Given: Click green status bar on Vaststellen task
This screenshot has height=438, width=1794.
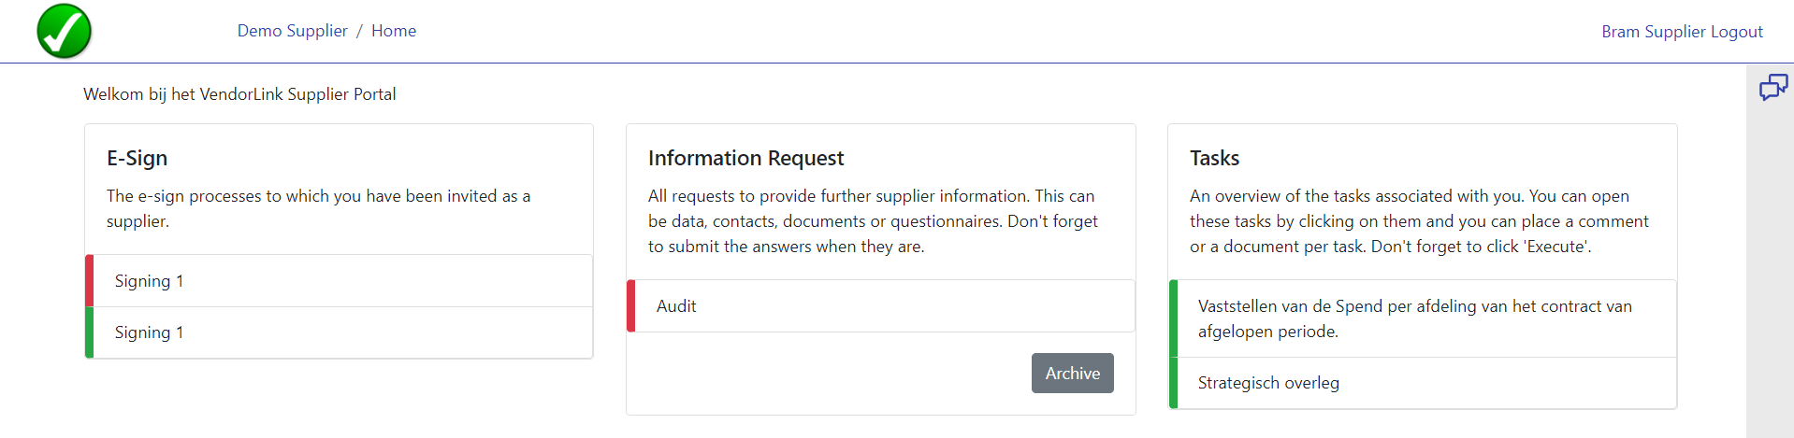Looking at the screenshot, I should (1174, 318).
